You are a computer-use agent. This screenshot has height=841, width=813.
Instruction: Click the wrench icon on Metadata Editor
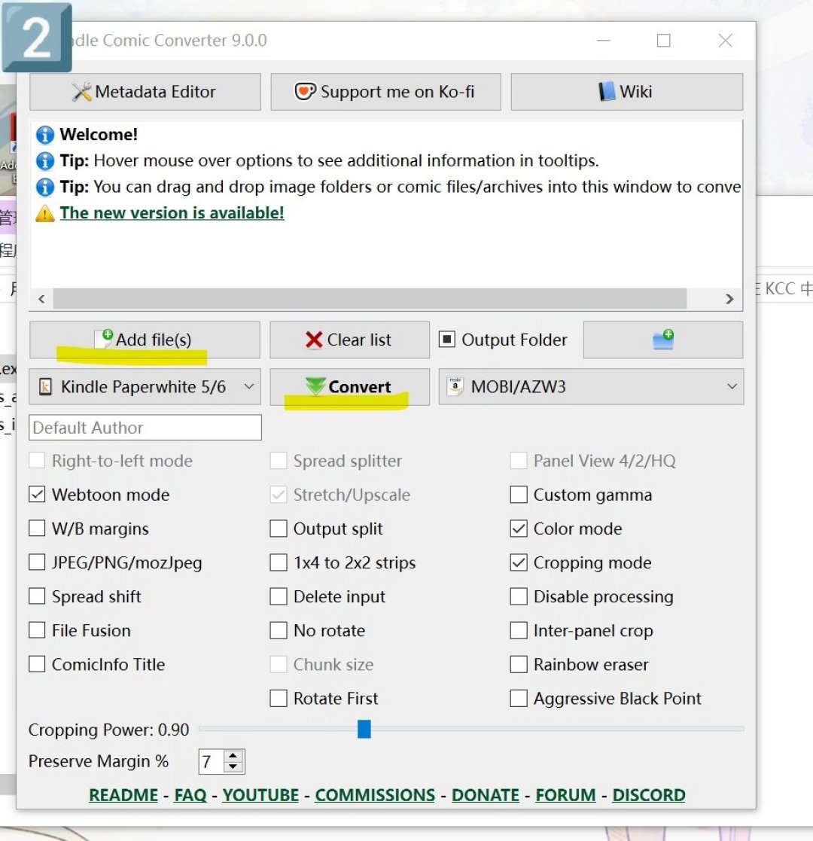[x=82, y=92]
